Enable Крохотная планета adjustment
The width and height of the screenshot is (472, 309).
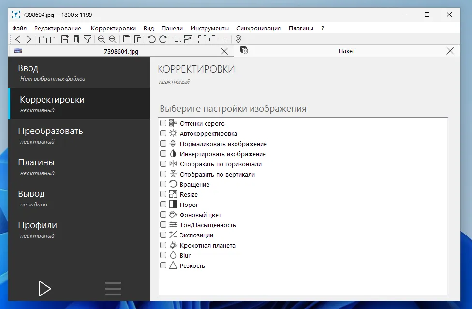click(x=163, y=245)
